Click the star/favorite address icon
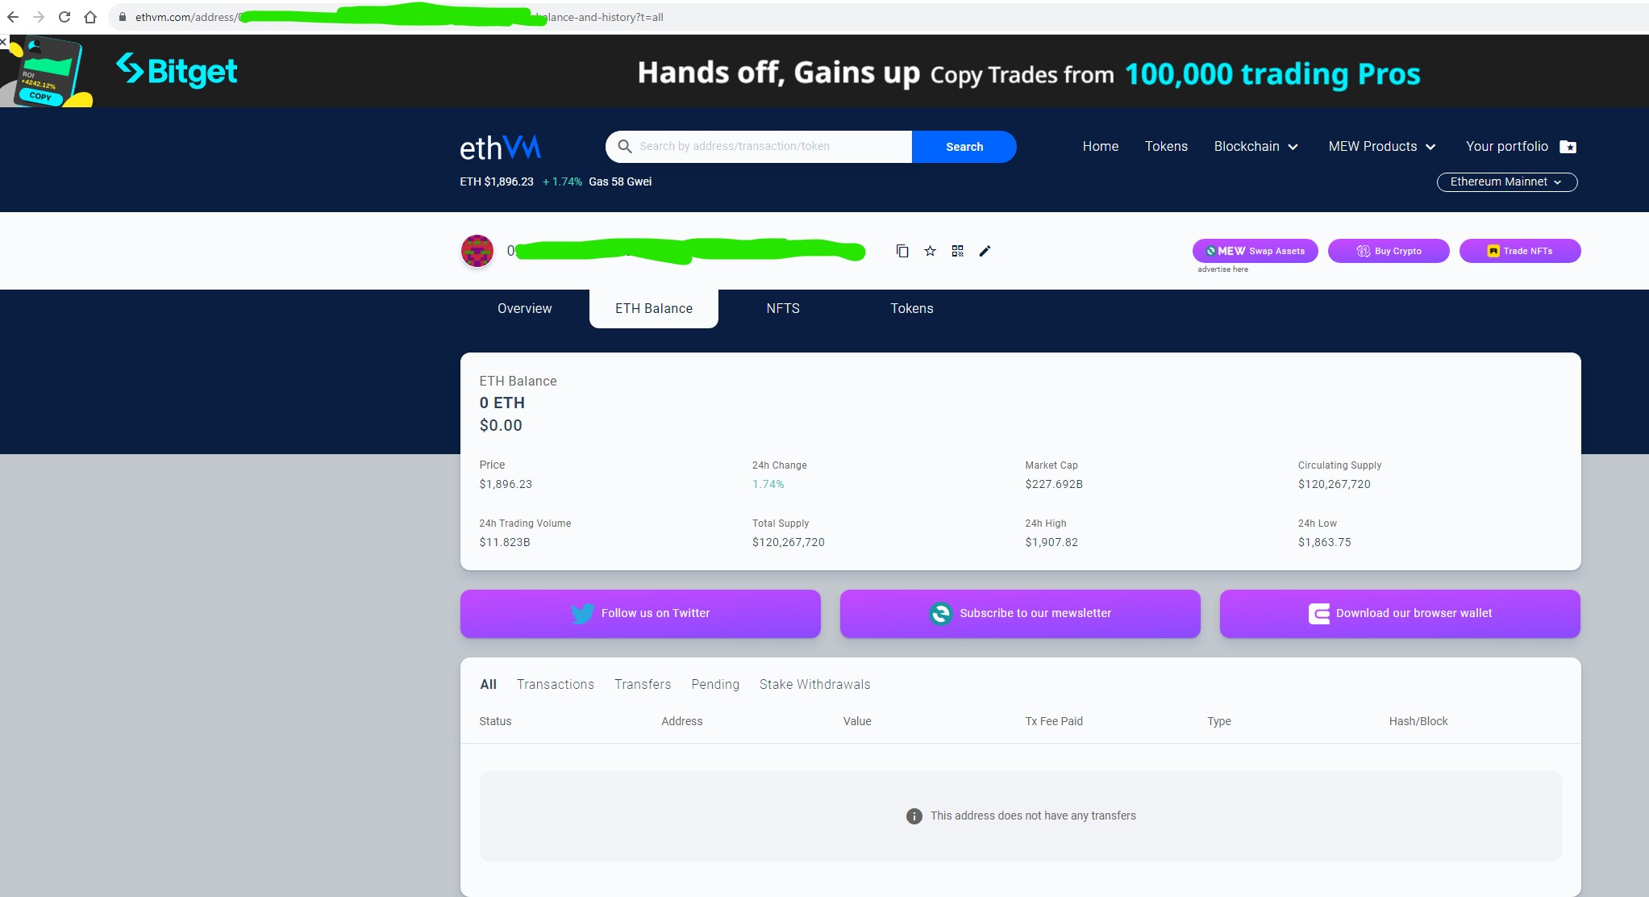 click(931, 251)
